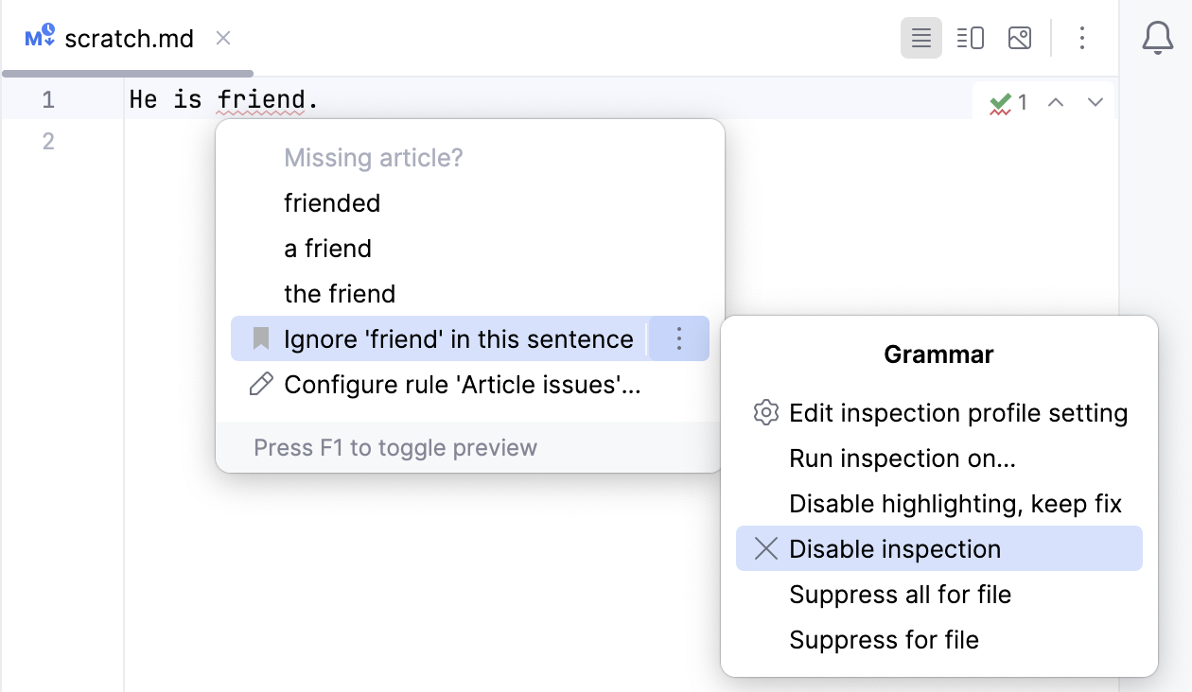
Task: Show Markdown preview-only mode
Action: [1019, 38]
